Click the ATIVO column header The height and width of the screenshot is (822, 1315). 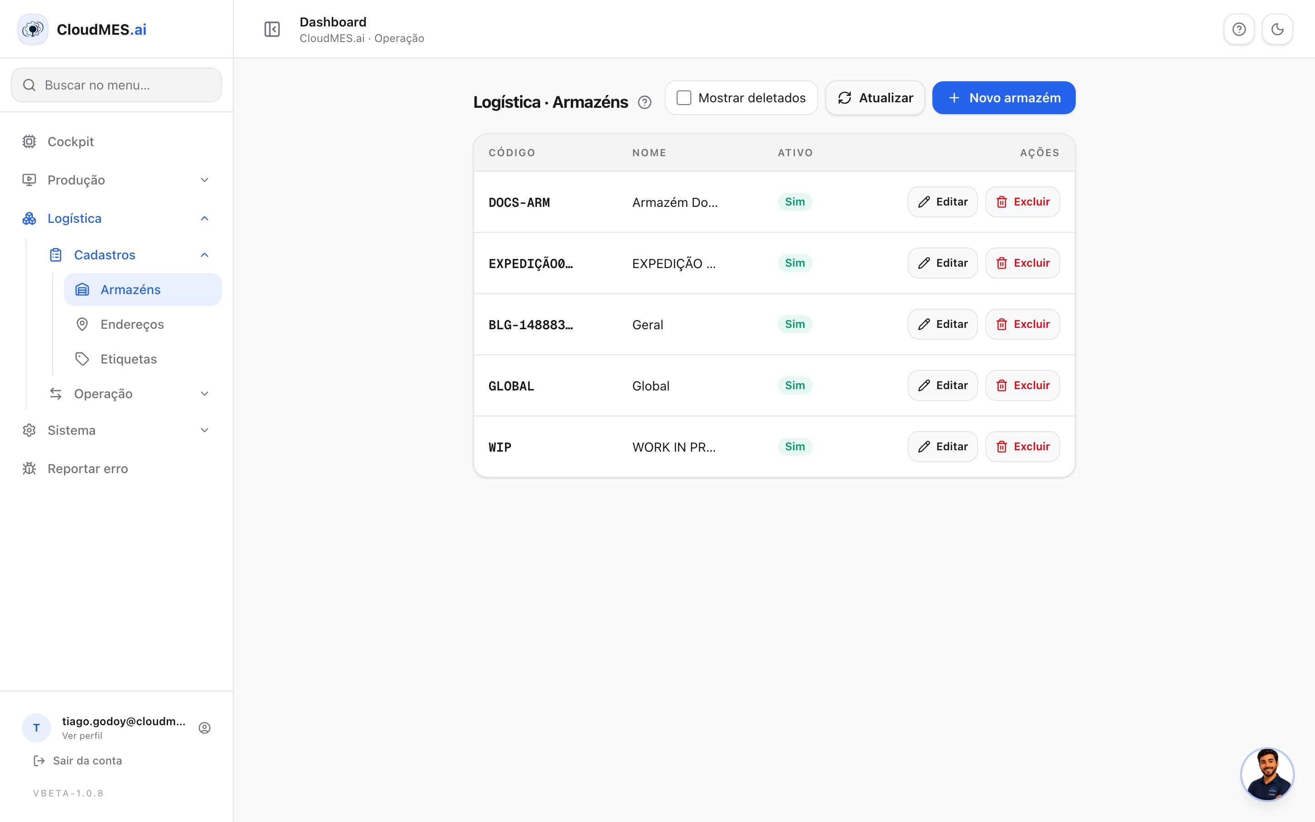pos(795,153)
